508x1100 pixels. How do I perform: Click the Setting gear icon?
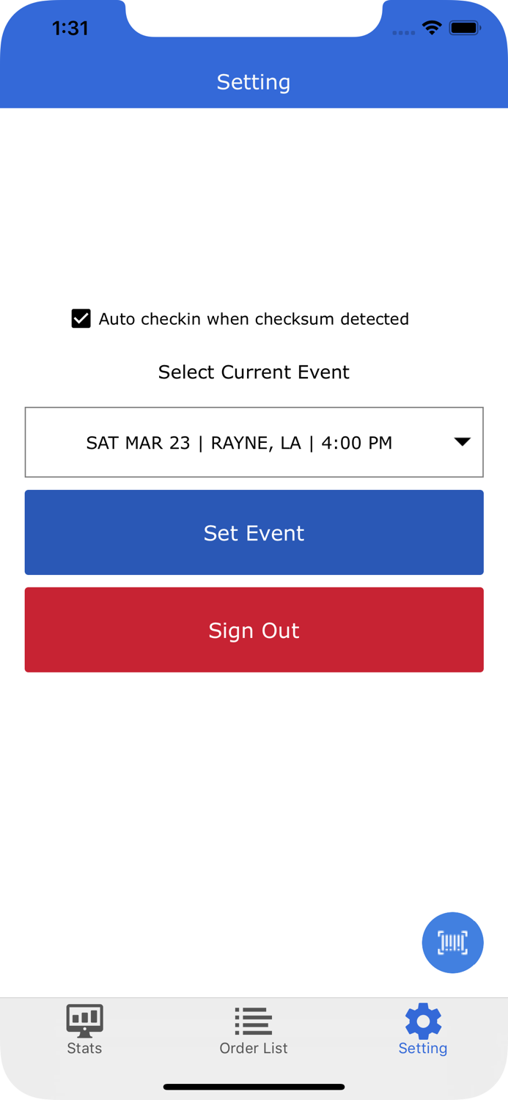(x=423, y=1019)
